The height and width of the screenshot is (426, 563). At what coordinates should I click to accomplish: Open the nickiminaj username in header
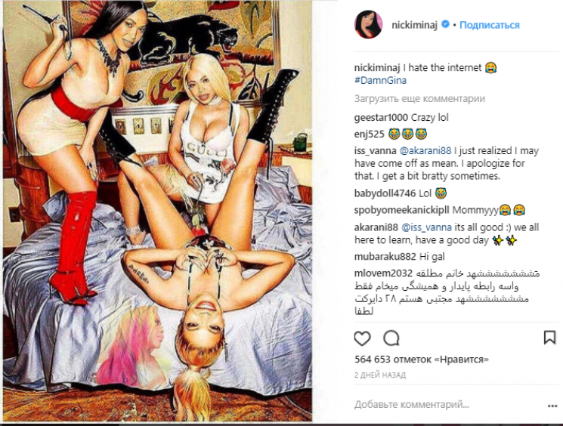414,25
